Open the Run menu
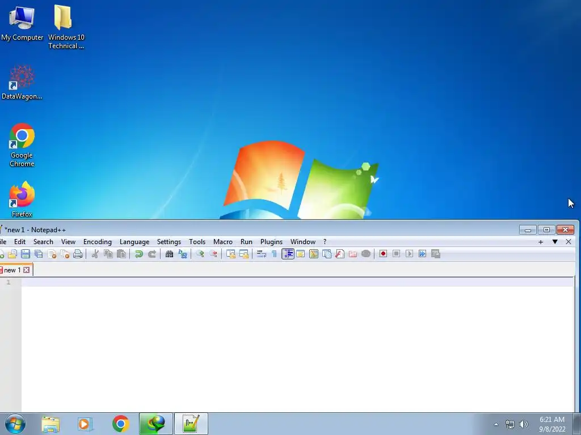 pos(246,242)
